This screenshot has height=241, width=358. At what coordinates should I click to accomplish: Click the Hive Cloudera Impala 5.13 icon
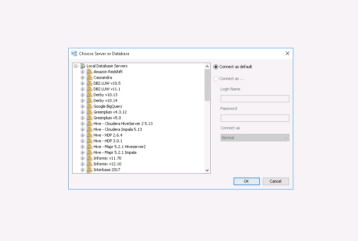tap(89, 129)
